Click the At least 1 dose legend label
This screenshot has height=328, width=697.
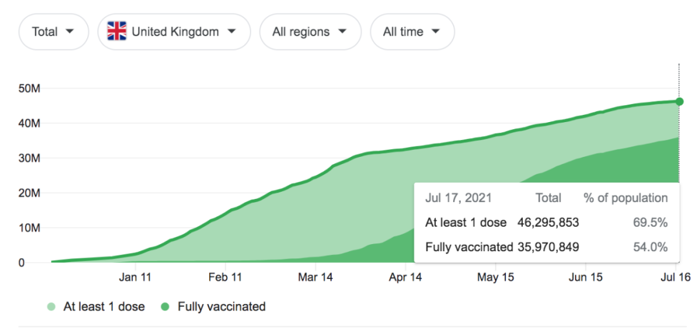(x=104, y=307)
